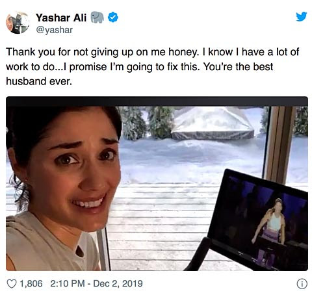Click the Twitter bird logo
The image size is (312, 295).
point(302,16)
